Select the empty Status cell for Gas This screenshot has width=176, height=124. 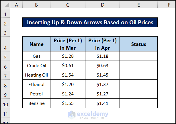138,56
